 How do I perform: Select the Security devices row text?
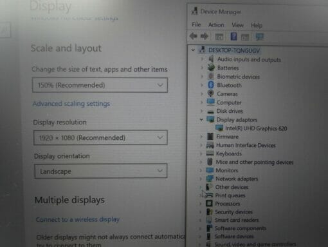pyautogui.click(x=233, y=212)
